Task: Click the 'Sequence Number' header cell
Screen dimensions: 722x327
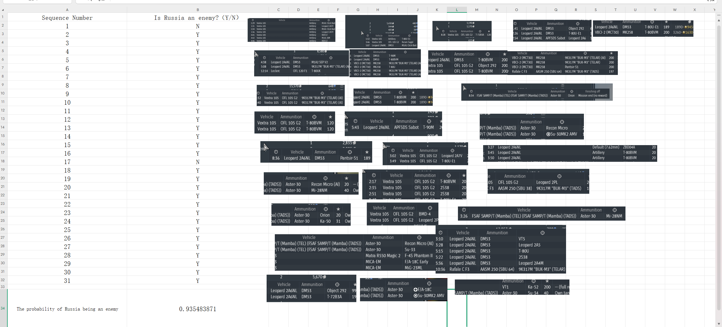Action: click(67, 18)
